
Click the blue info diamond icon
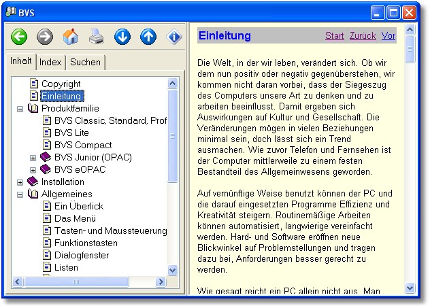174,37
